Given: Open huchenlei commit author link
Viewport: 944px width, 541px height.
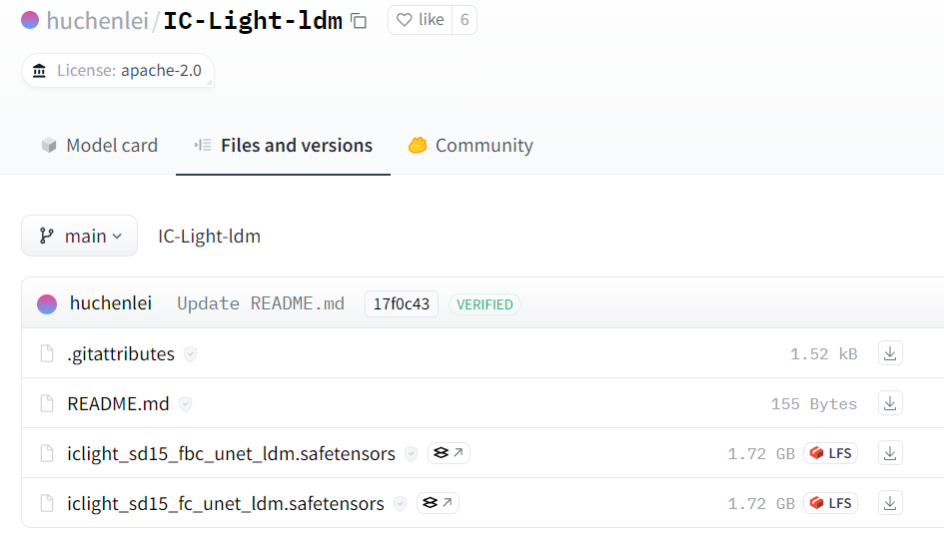Looking at the screenshot, I should [x=111, y=302].
